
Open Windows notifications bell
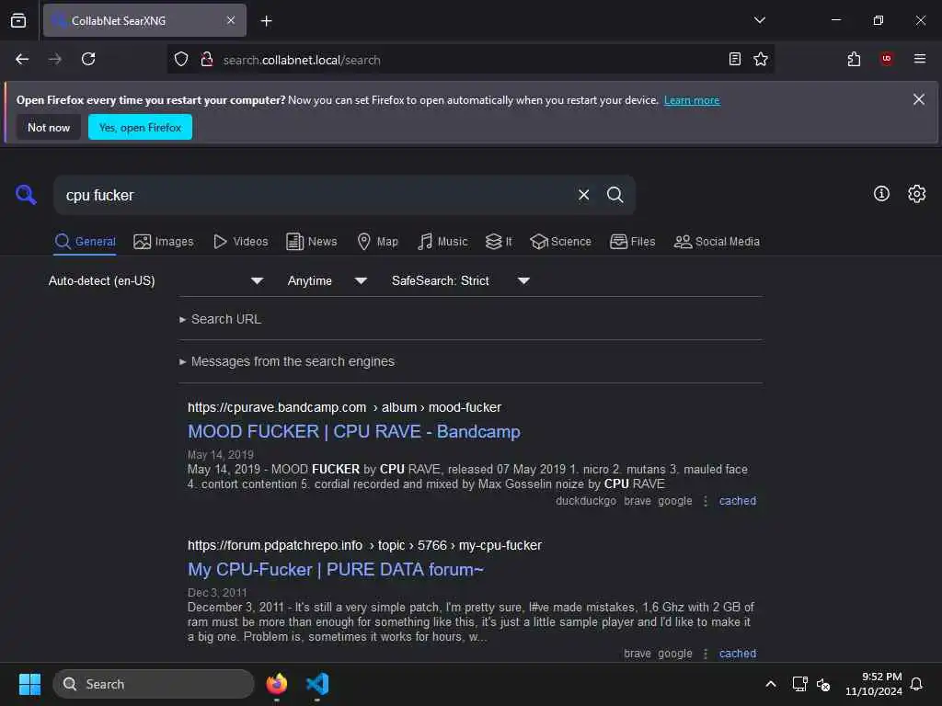click(916, 684)
